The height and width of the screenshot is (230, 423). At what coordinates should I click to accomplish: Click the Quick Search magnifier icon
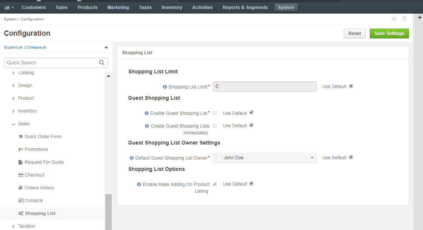102,63
